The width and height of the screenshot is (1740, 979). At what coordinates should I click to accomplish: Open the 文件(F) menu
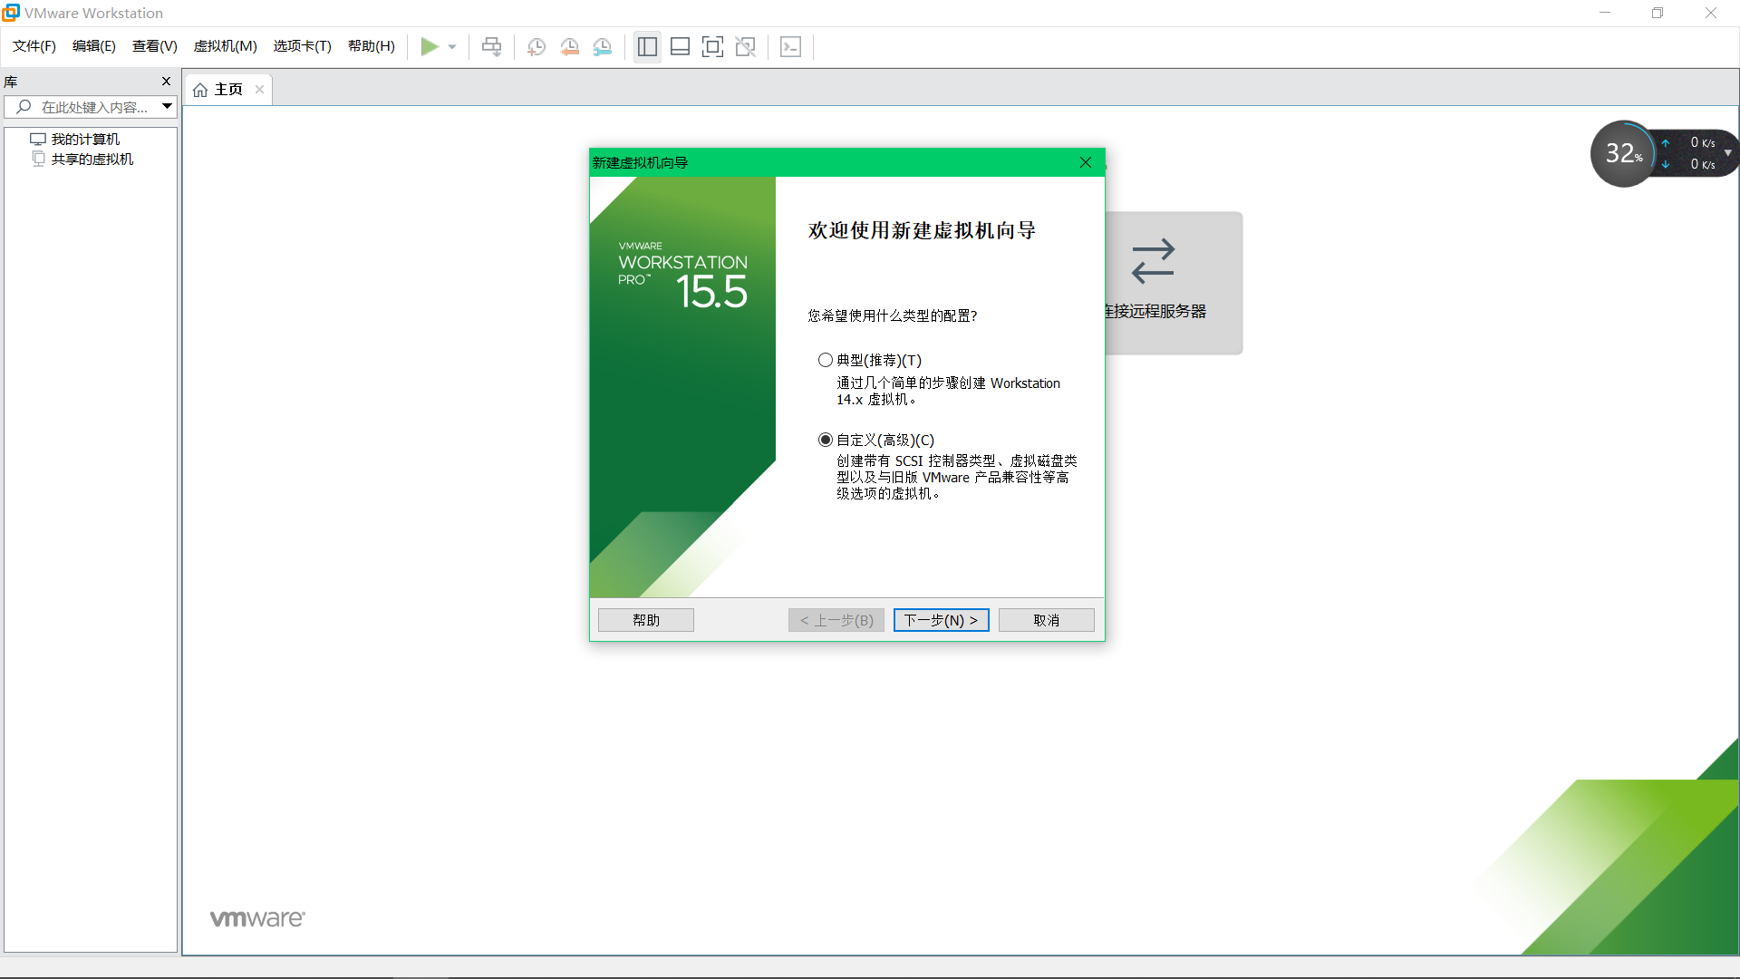point(34,46)
